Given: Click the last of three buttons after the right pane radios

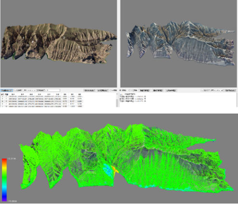Looking at the screenshot, I should point(171,90).
